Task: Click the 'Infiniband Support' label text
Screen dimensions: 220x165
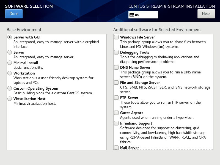Action: [136, 123]
